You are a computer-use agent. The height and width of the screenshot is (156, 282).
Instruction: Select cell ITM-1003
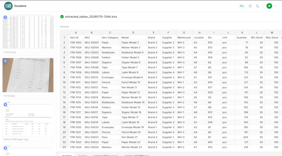click(x=76, y=43)
